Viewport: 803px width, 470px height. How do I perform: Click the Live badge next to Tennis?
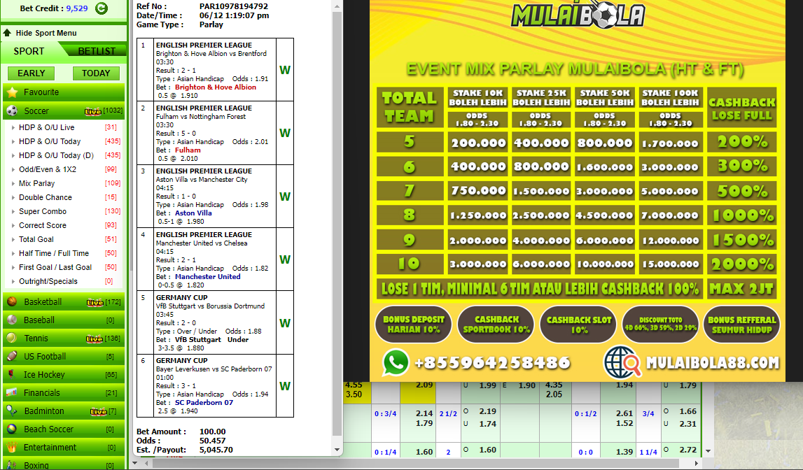tap(95, 339)
